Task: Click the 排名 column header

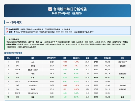Action: (8, 58)
